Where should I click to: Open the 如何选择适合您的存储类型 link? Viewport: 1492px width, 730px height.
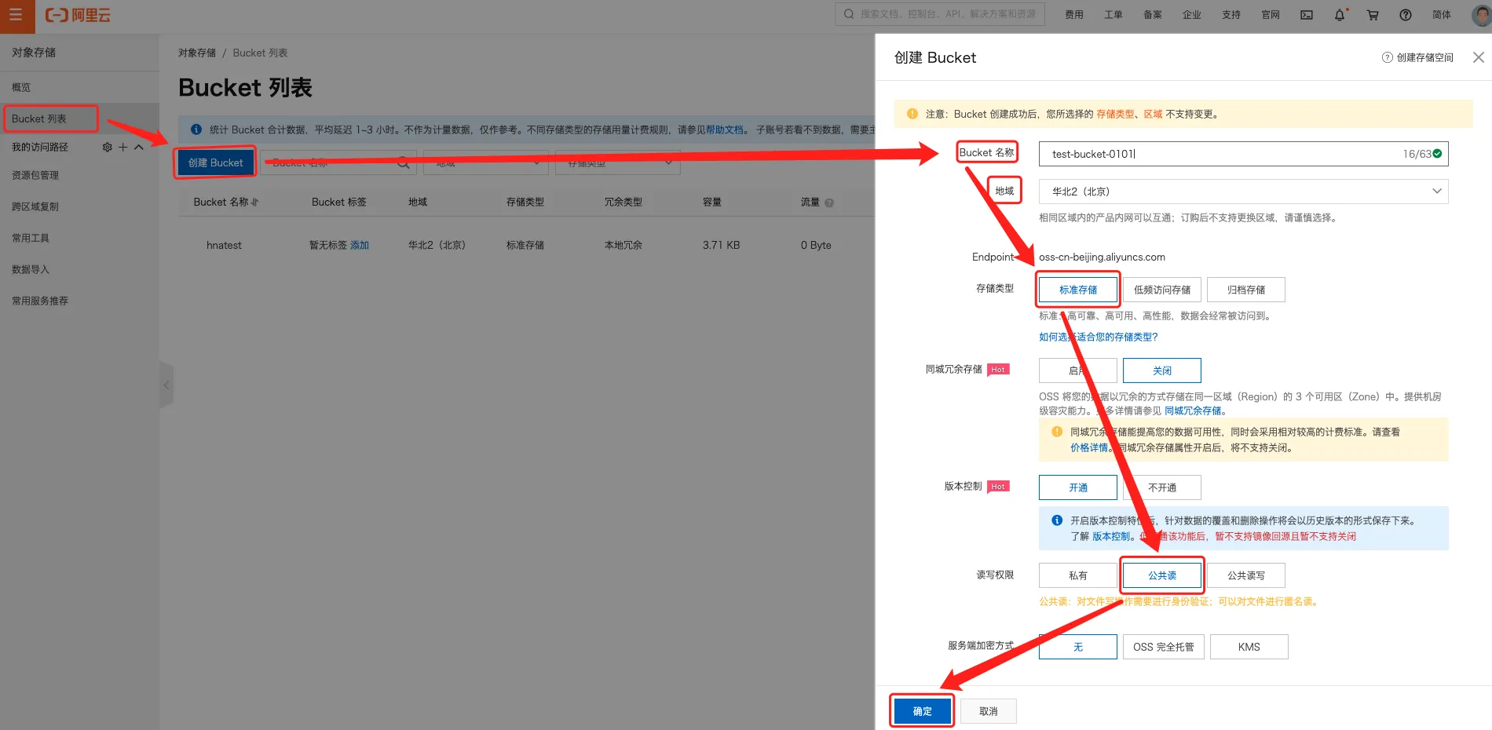1098,337
